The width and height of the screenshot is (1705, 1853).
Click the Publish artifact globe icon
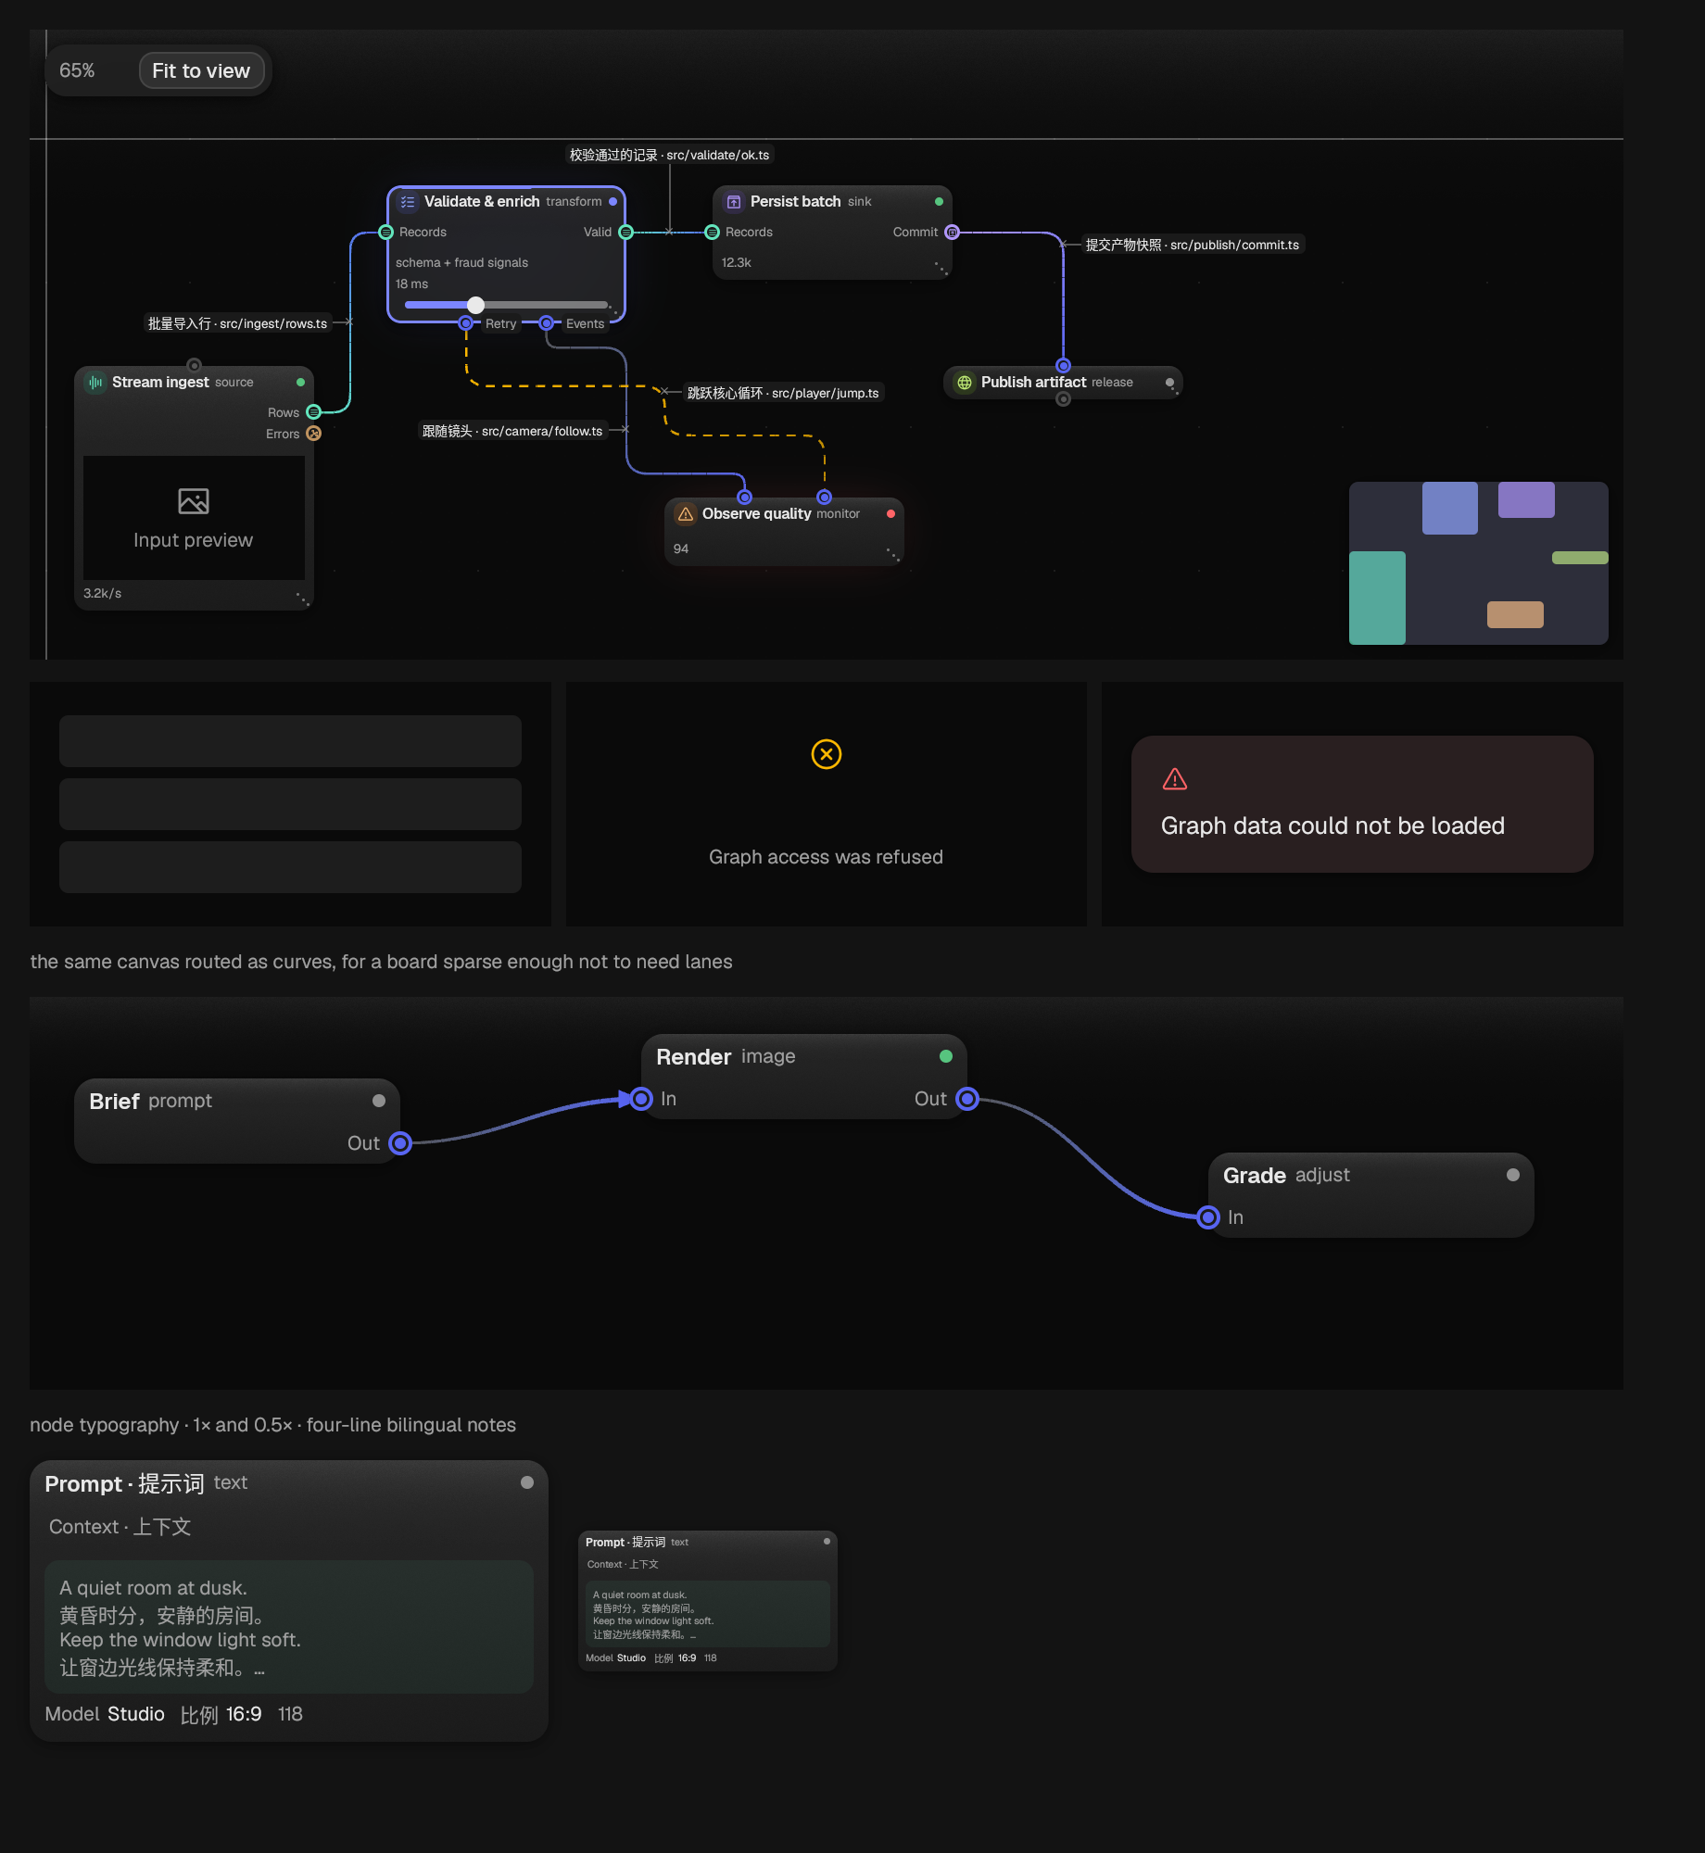point(965,382)
